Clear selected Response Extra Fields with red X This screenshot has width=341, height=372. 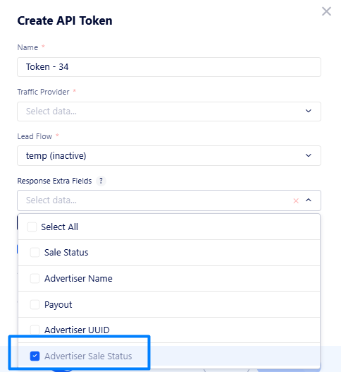(x=296, y=200)
